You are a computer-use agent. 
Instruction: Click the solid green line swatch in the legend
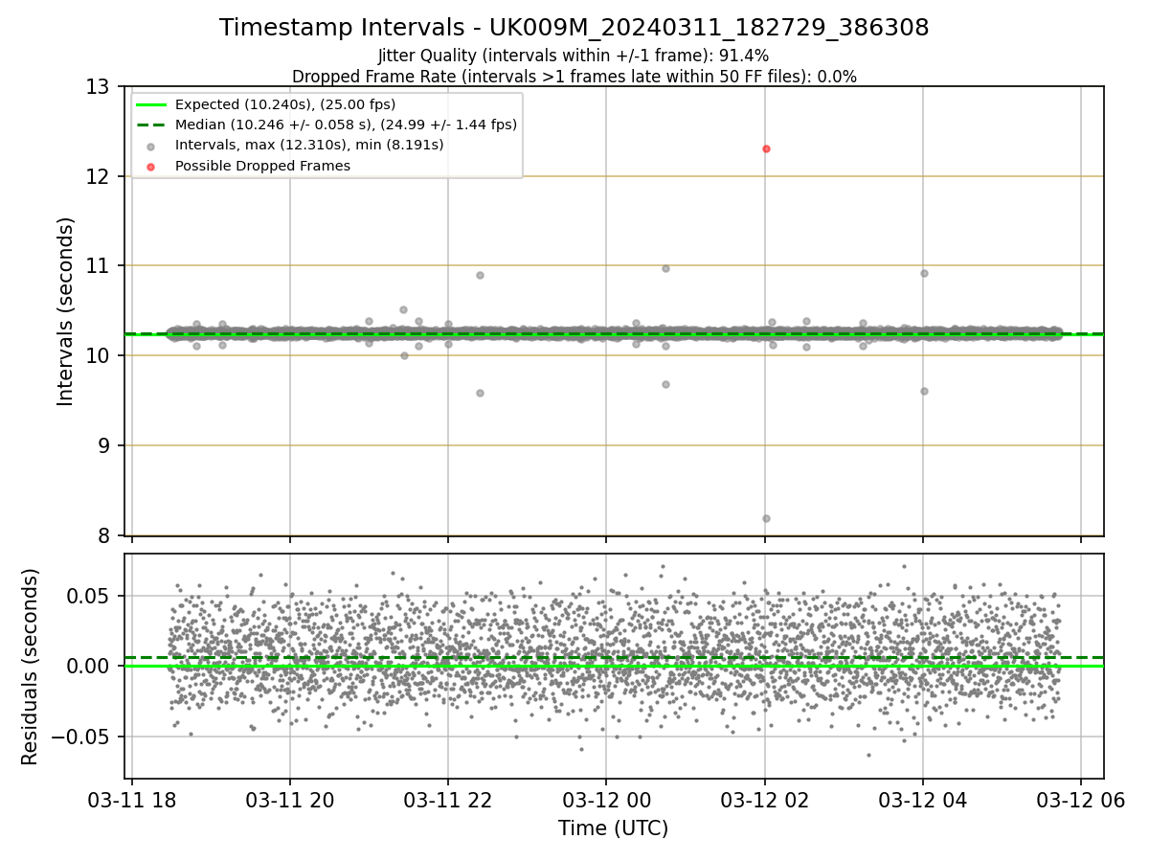click(151, 104)
